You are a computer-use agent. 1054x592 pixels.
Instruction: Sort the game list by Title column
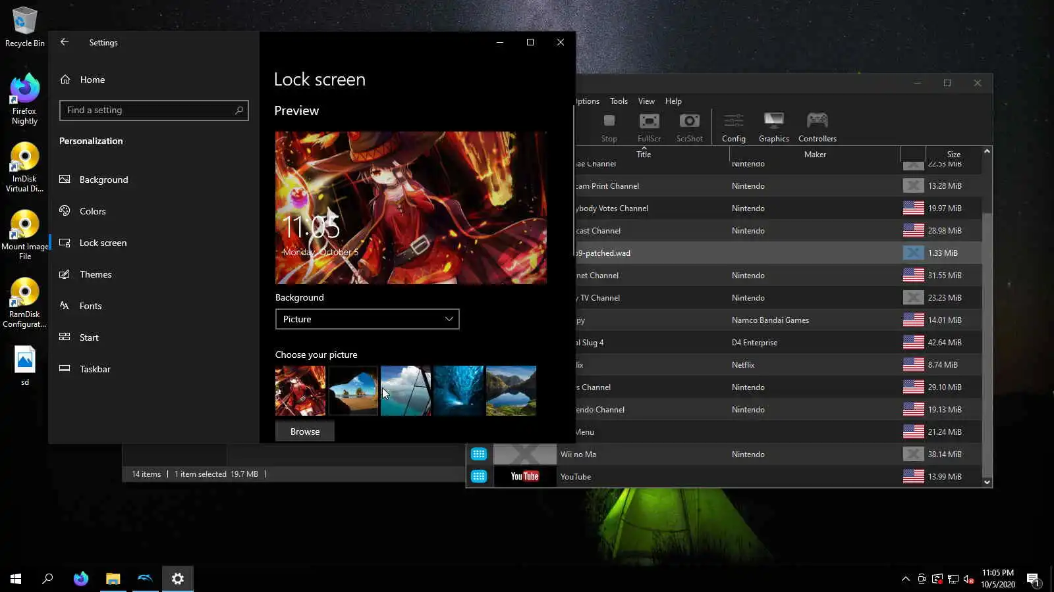644,155
